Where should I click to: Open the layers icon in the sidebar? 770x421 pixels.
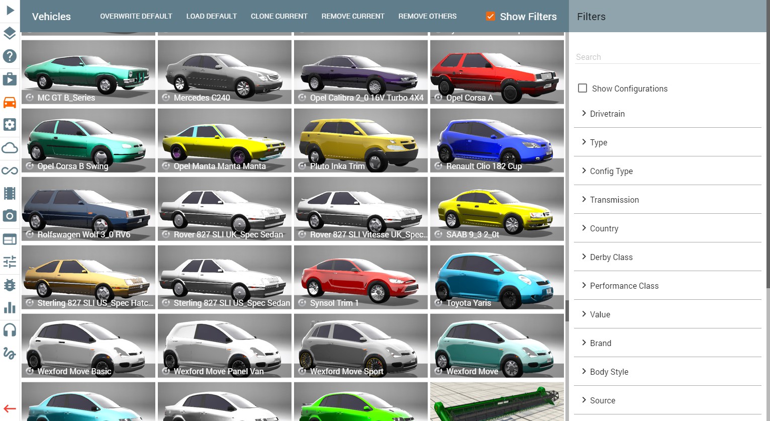10,33
